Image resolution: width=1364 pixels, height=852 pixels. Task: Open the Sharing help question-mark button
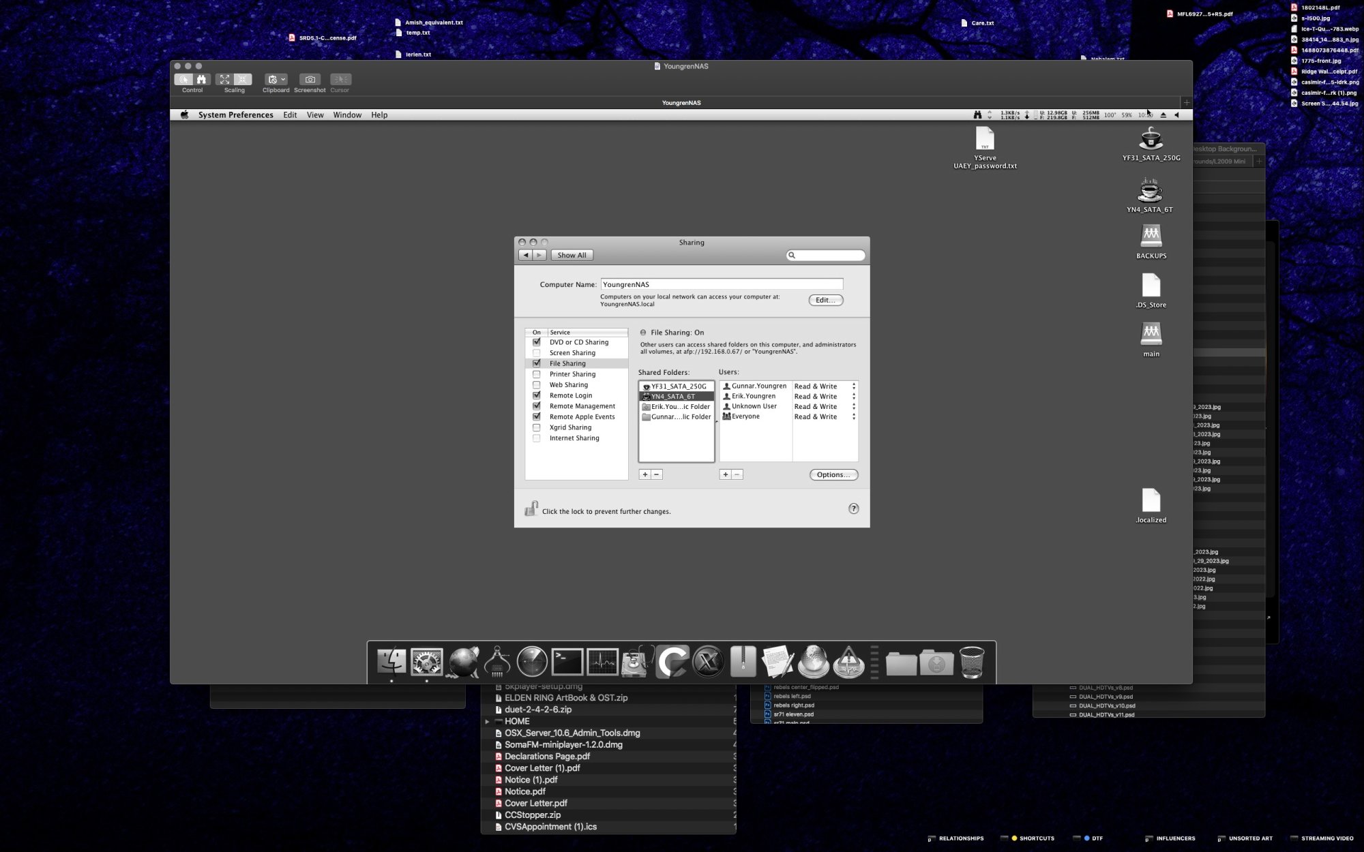click(x=853, y=508)
